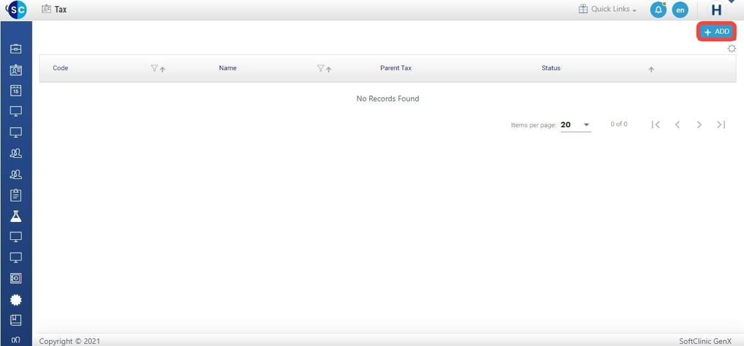Expand the Quick Links dropdown

point(607,9)
